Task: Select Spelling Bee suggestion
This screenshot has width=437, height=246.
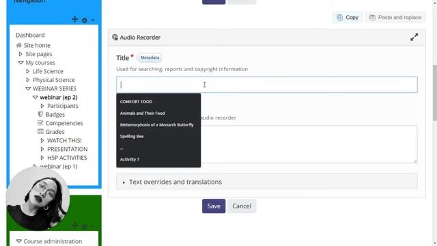Action: (158, 137)
